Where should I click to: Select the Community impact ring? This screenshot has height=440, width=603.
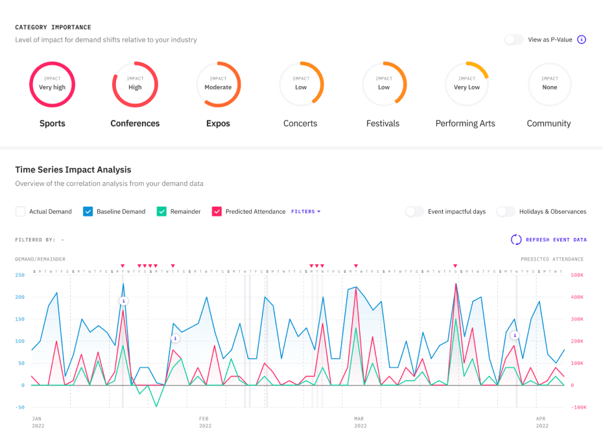549,84
